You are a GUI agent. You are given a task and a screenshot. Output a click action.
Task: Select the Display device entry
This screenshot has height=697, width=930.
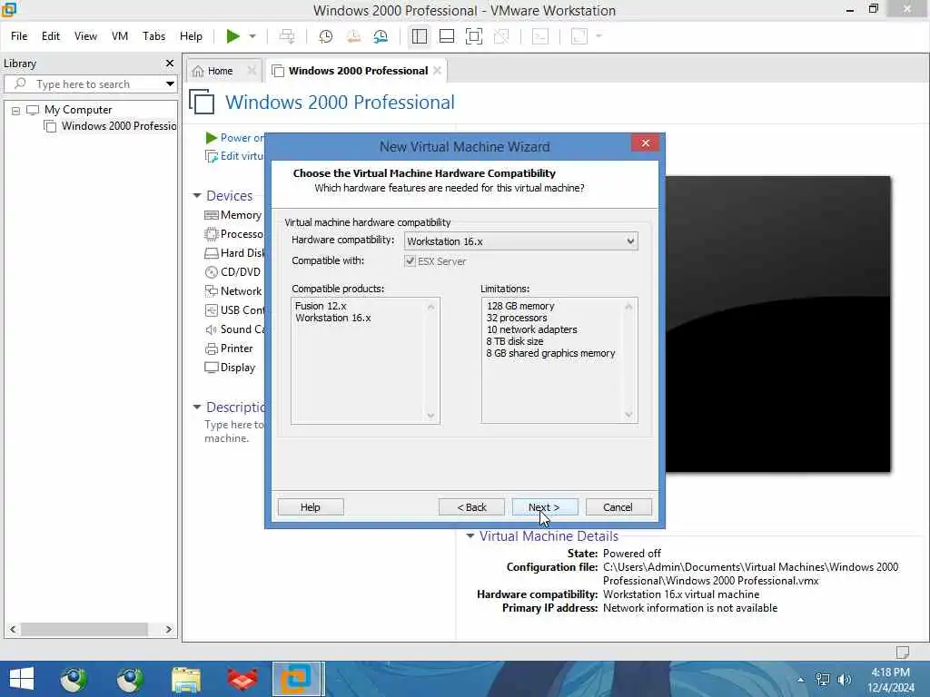[230, 368]
